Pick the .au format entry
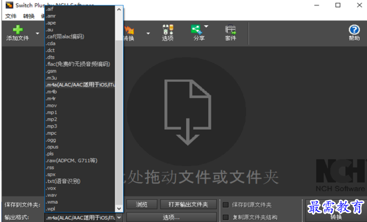The width and height of the screenshot is (367, 222). (x=80, y=30)
